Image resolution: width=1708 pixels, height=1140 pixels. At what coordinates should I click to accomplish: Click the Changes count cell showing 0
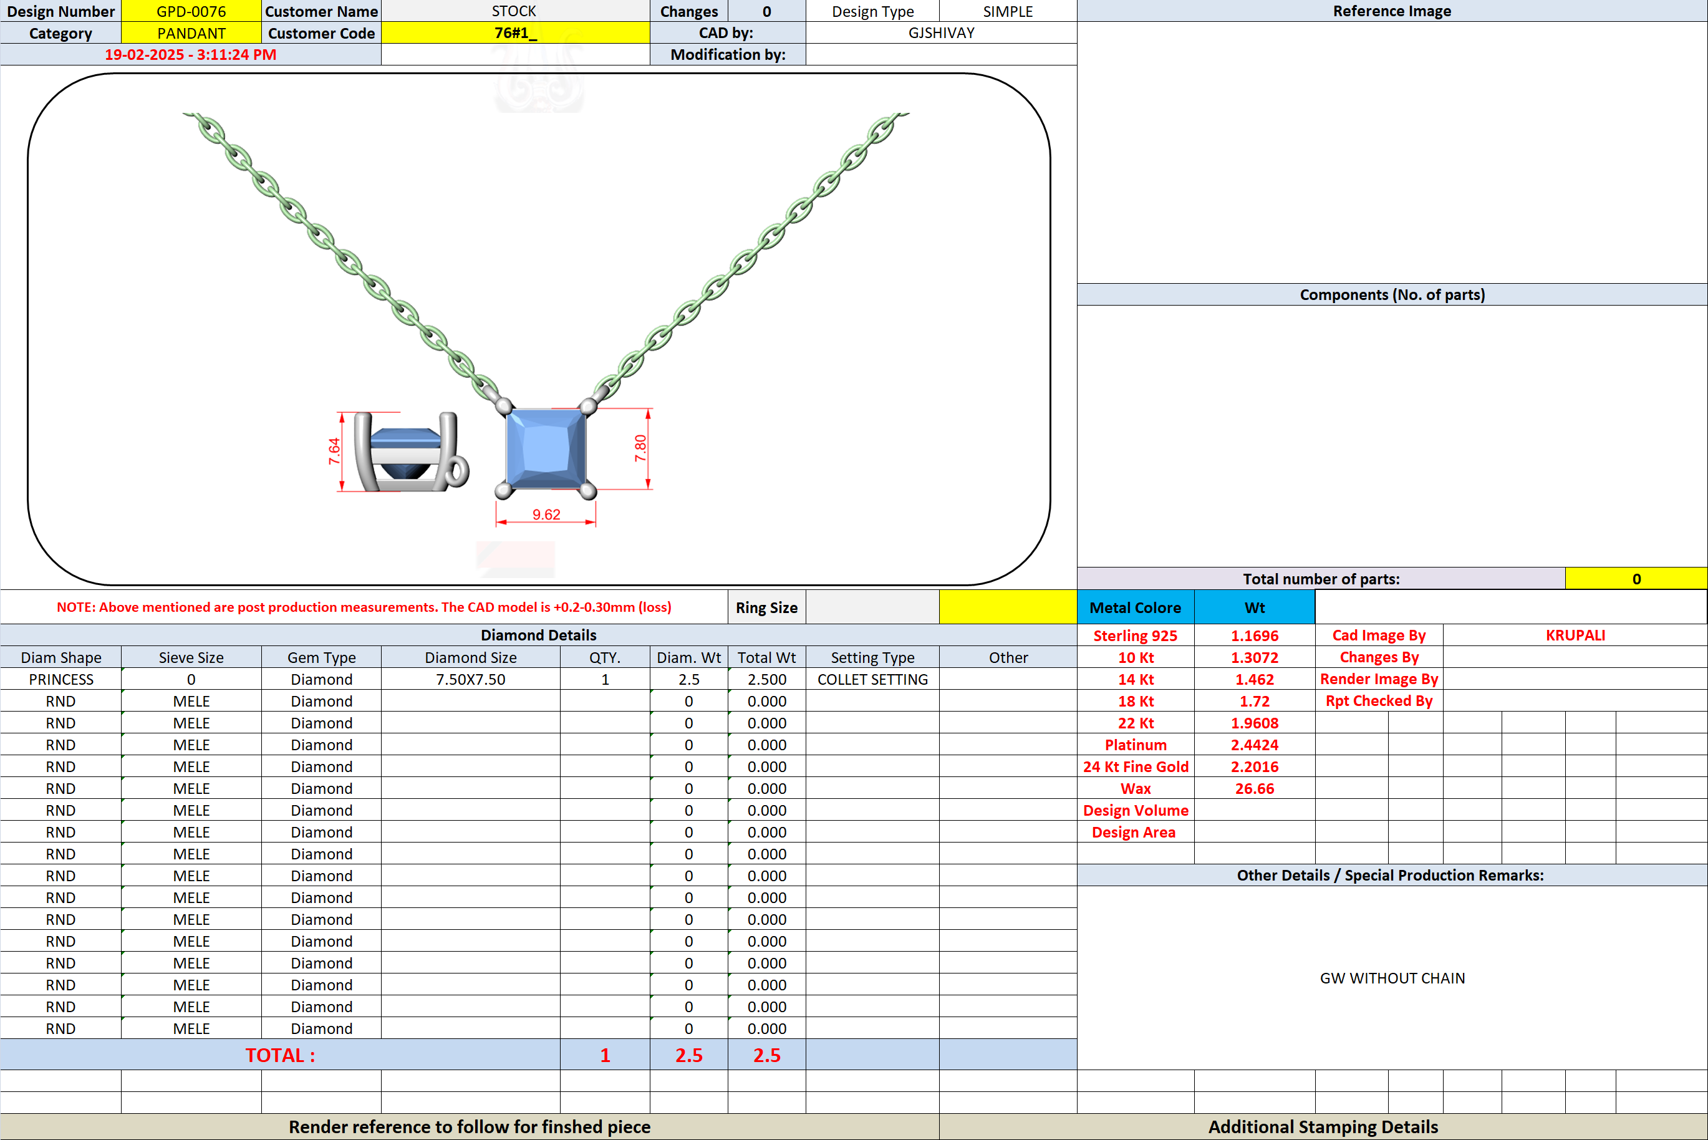click(767, 11)
